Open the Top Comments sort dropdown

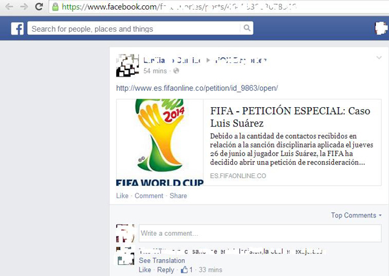click(x=356, y=215)
